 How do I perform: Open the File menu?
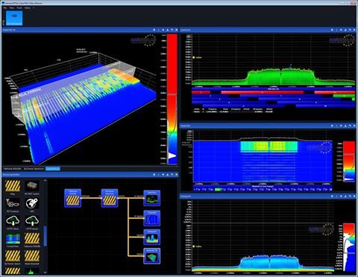(5, 8)
